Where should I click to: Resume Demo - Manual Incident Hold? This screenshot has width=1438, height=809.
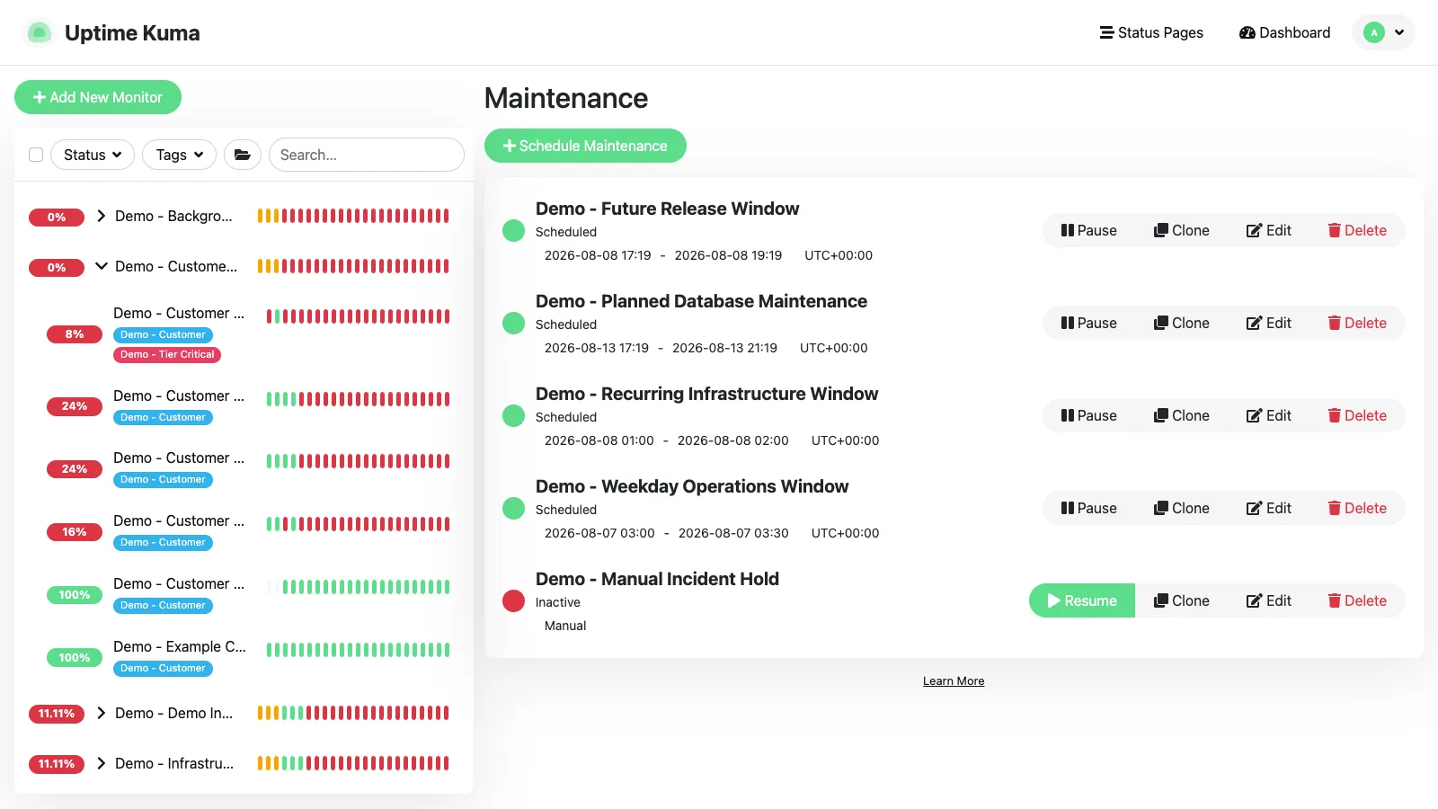(1082, 600)
